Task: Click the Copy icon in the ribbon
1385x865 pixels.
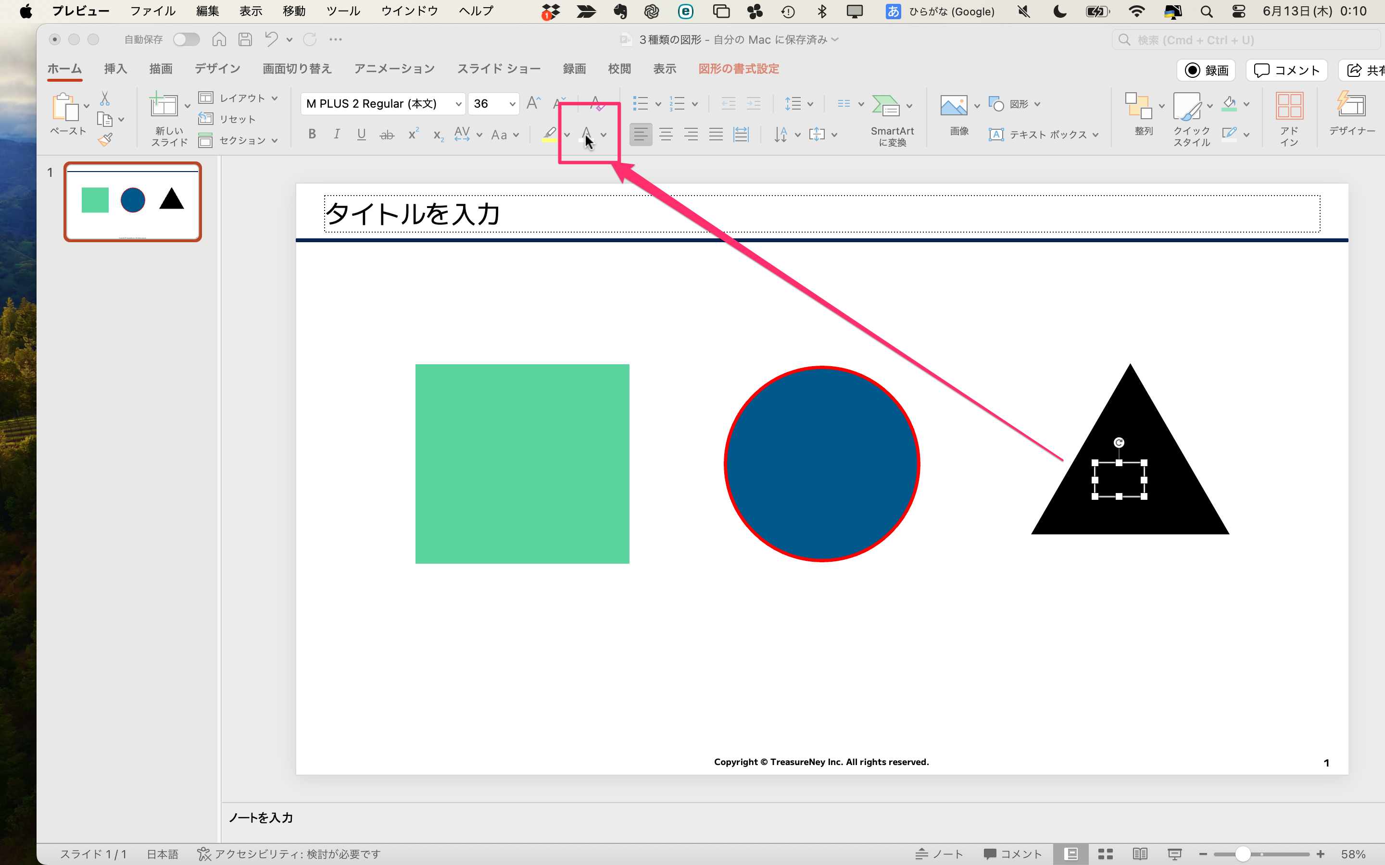Action: click(x=105, y=120)
